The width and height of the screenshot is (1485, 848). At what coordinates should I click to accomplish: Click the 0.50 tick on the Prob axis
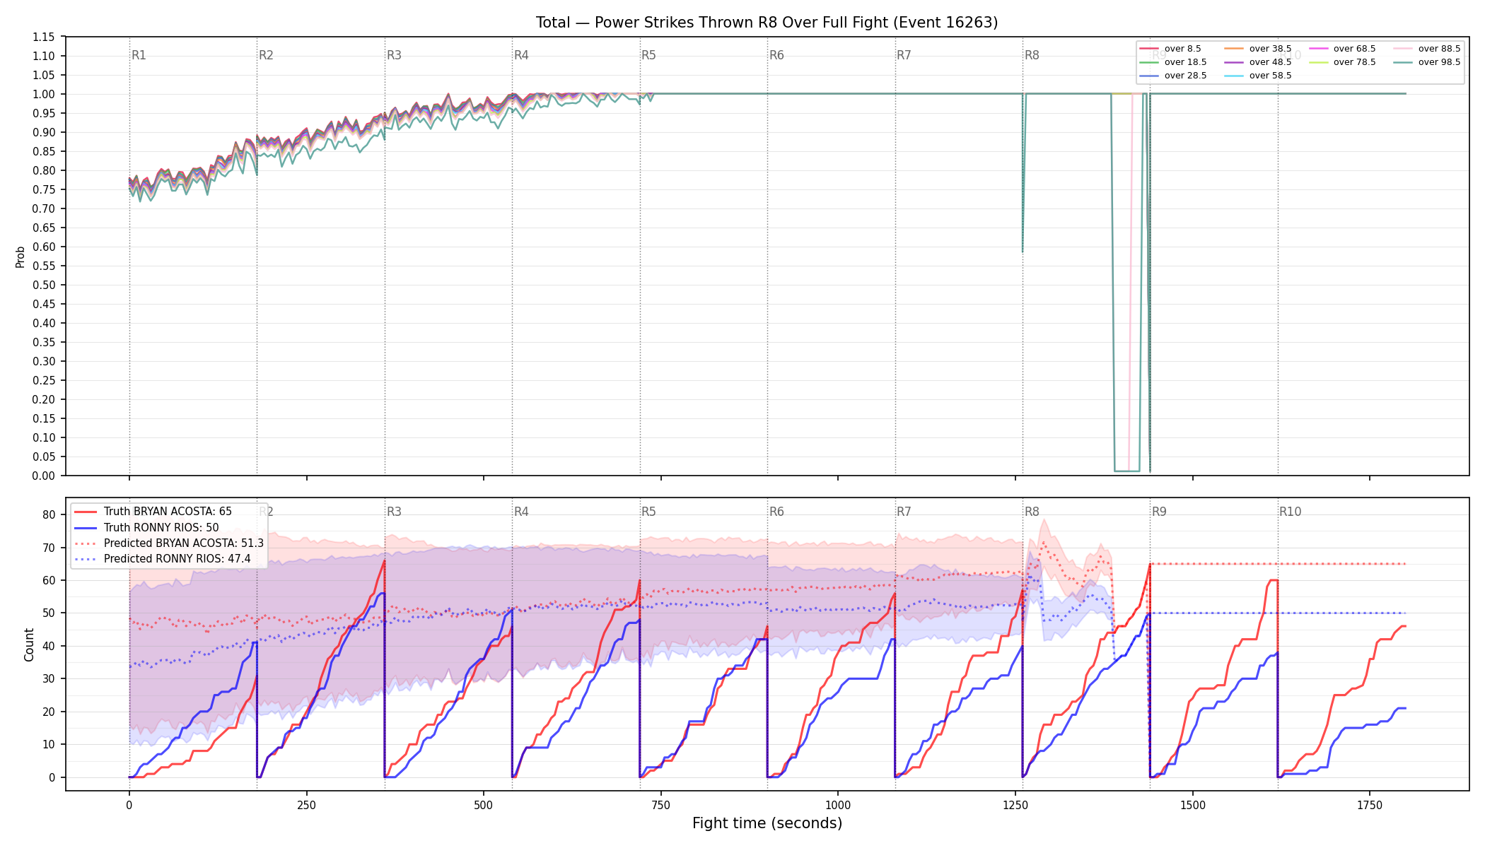coord(44,285)
